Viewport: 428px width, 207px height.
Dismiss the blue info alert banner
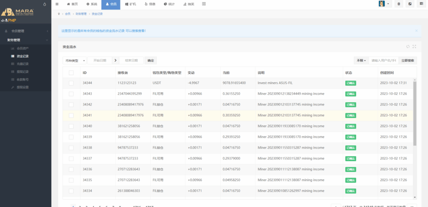click(416, 30)
